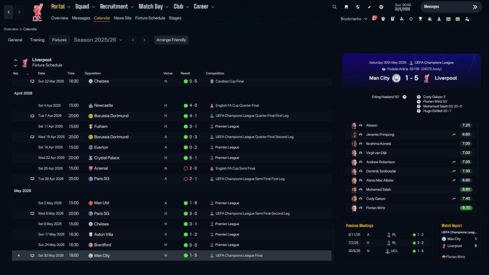Open the world globe icon
This screenshot has height=275, width=489.
pyautogui.click(x=358, y=7)
